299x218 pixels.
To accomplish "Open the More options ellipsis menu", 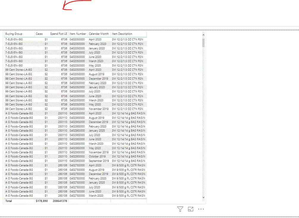I will pos(201,209).
